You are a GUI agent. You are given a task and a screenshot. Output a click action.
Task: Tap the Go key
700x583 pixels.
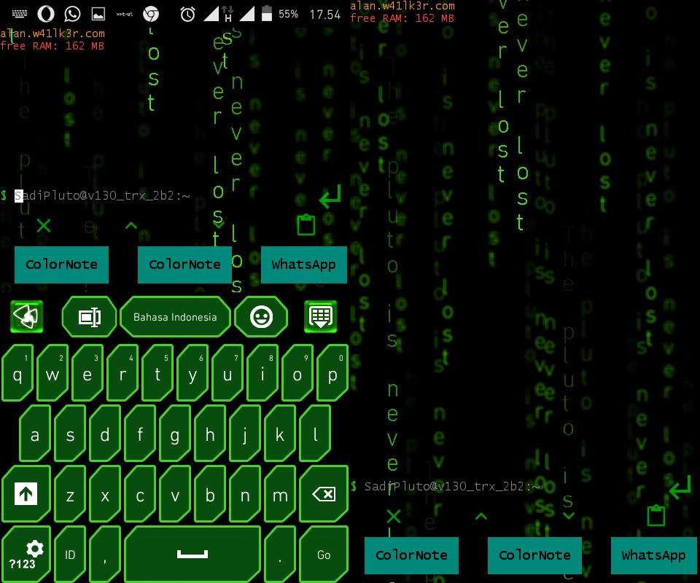pyautogui.click(x=324, y=554)
